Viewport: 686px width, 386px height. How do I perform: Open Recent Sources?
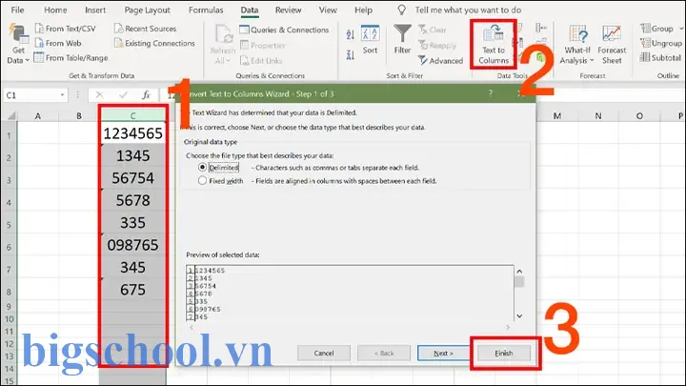tap(145, 29)
